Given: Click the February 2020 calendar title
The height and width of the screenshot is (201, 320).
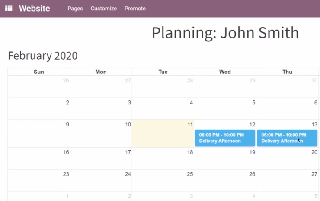Looking at the screenshot, I should 43,56.
